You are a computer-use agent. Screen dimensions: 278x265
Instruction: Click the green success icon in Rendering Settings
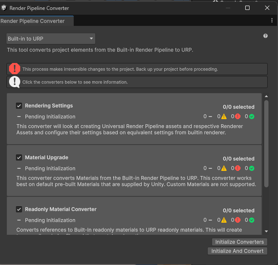pos(252,117)
